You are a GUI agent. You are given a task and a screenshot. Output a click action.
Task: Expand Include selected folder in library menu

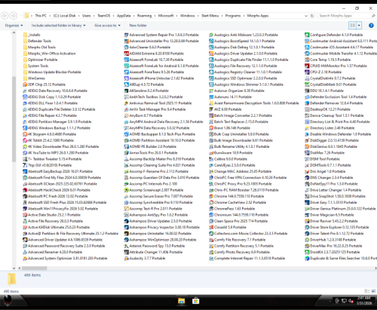[x=58, y=26]
